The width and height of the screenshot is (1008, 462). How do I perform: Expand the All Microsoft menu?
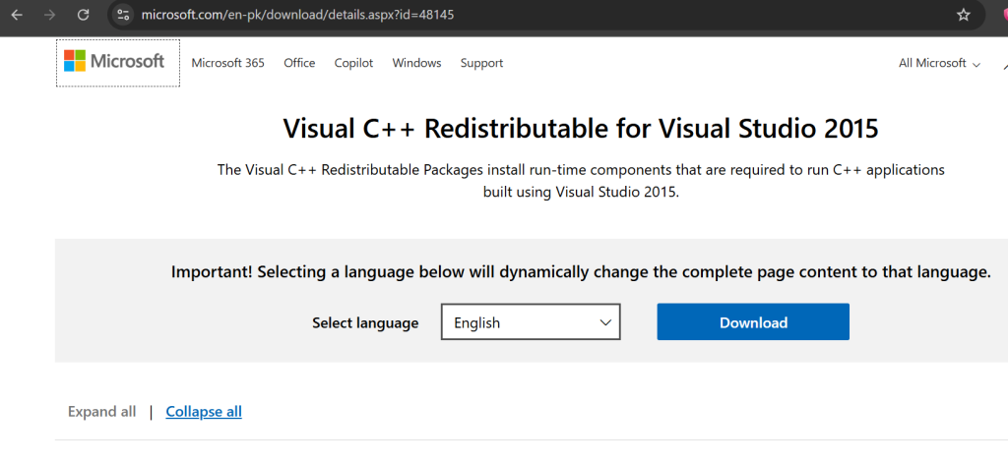coord(939,63)
